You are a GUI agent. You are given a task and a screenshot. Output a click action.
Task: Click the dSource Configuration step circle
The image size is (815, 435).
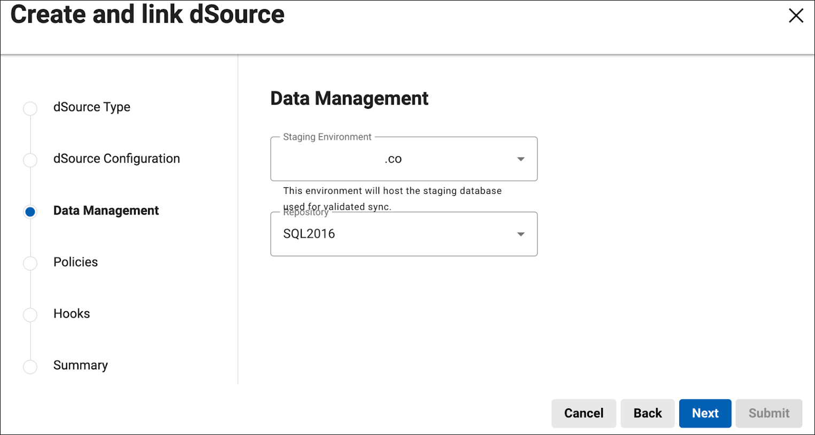pyautogui.click(x=30, y=160)
